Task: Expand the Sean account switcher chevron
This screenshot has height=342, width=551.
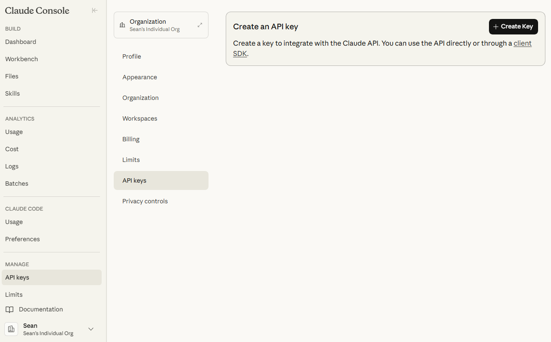Action: tap(91, 329)
